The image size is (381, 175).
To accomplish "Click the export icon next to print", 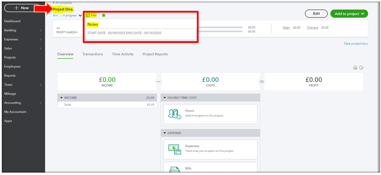I will tap(362, 68).
